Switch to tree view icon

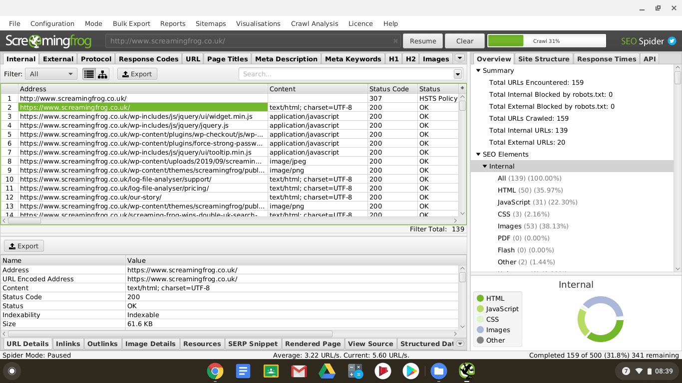102,74
